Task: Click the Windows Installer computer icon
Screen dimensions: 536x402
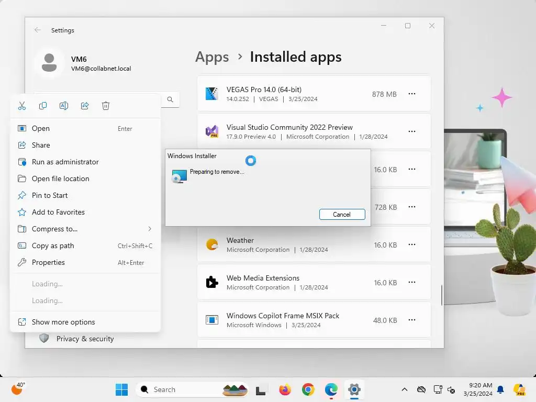Action: (x=180, y=176)
